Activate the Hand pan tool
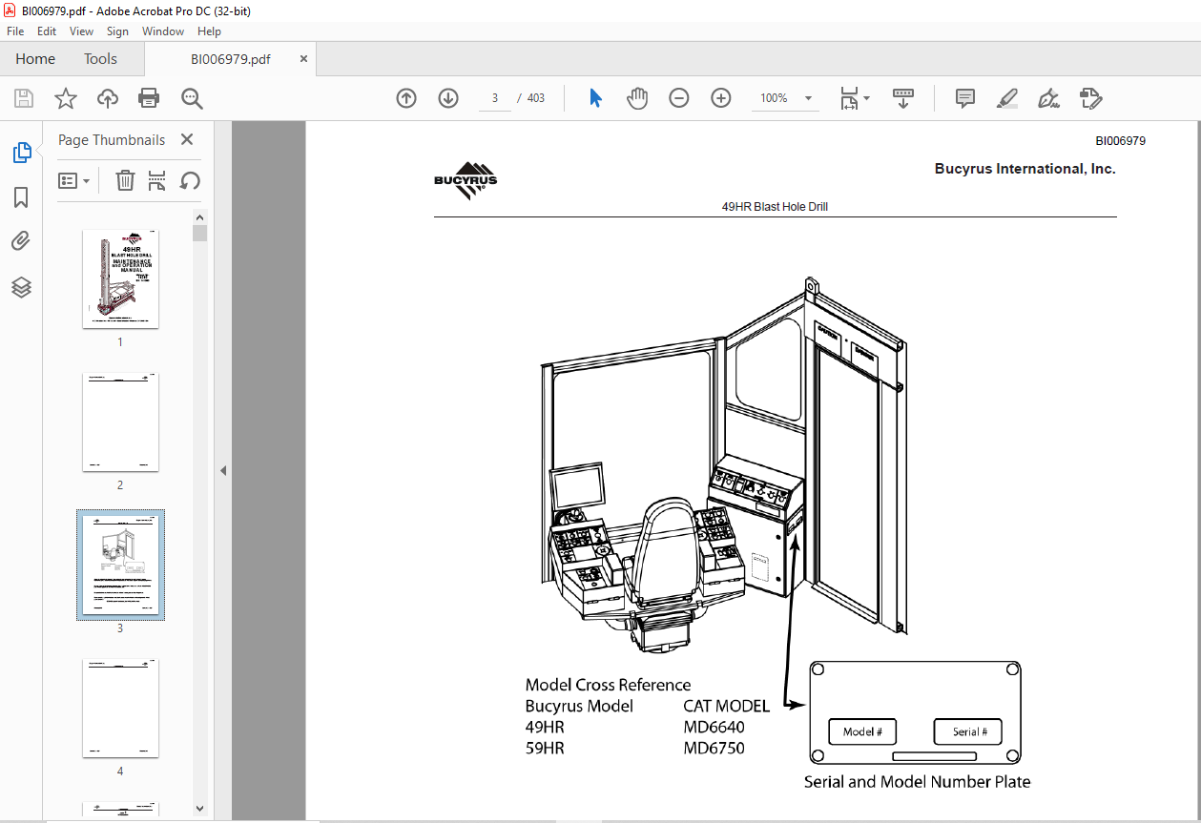 tap(637, 98)
